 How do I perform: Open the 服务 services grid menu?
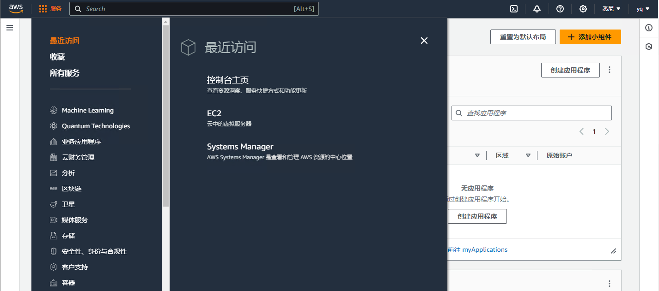[x=50, y=9]
